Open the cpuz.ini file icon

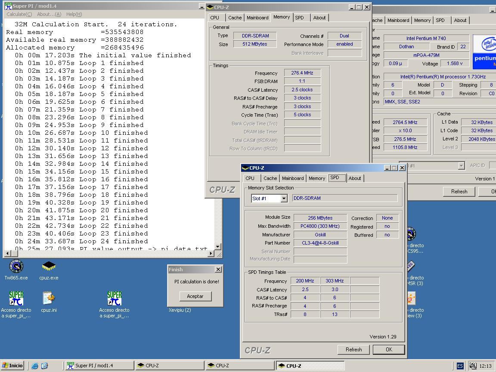(x=49, y=298)
